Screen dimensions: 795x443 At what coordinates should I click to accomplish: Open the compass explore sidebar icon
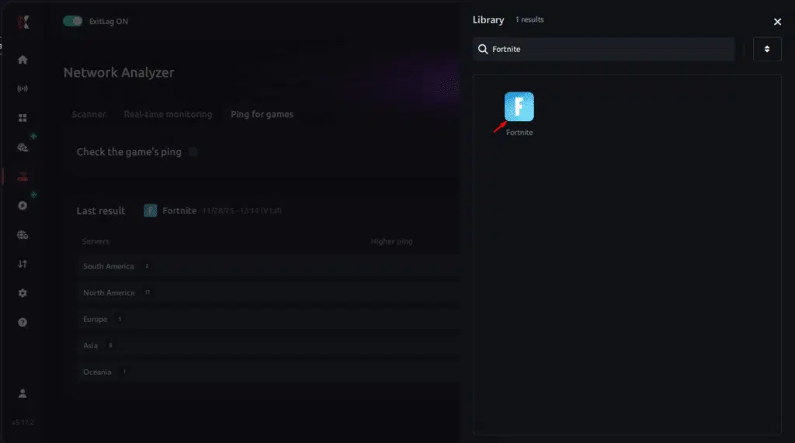click(x=23, y=206)
